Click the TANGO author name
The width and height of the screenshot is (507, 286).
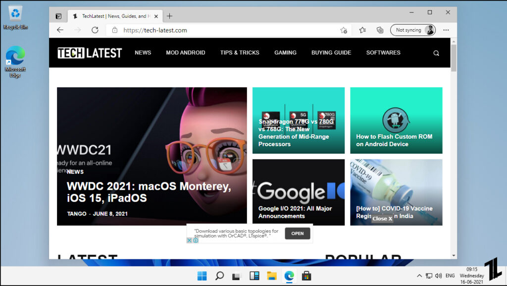click(77, 214)
